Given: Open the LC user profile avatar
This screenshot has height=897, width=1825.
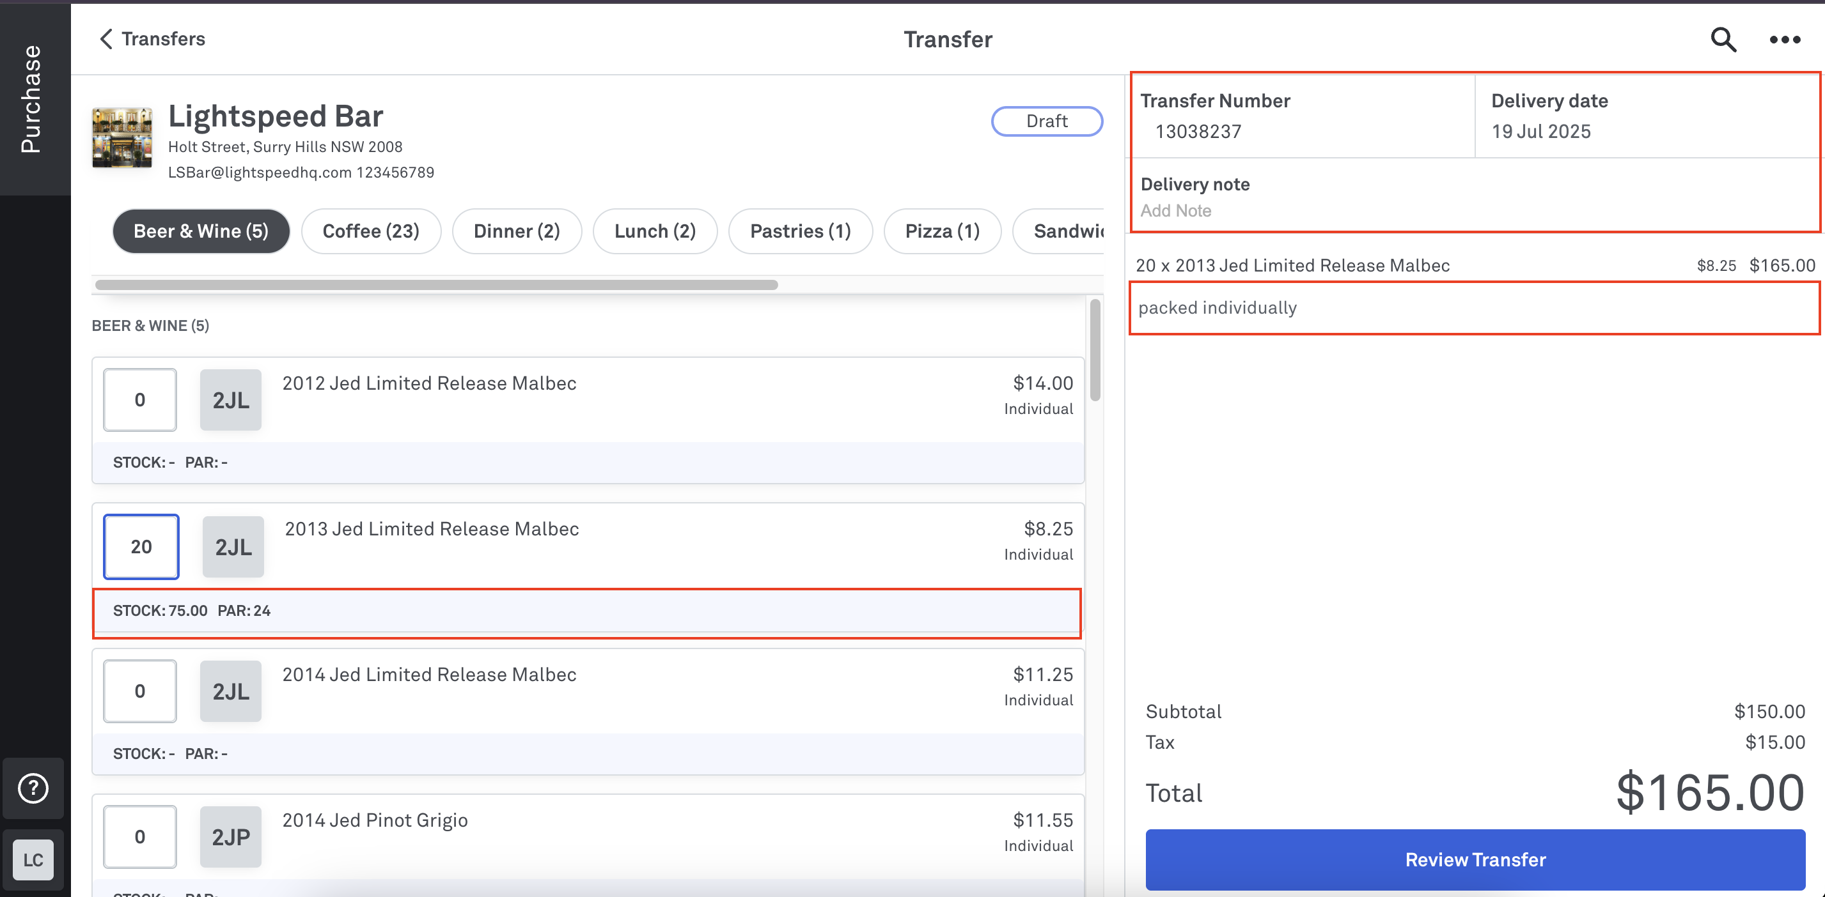Looking at the screenshot, I should [33, 859].
